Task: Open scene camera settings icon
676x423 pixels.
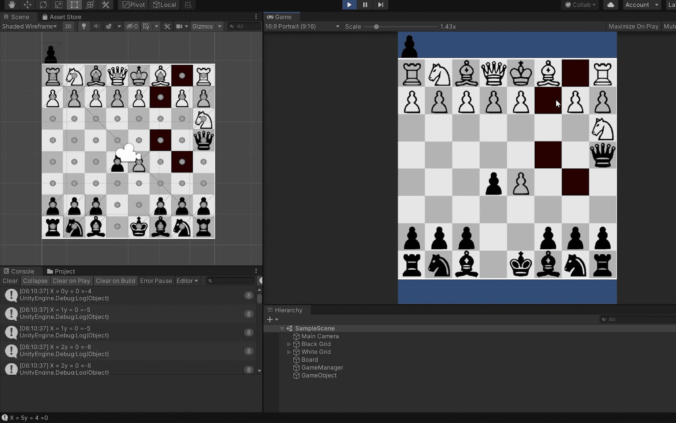Action: tap(179, 26)
